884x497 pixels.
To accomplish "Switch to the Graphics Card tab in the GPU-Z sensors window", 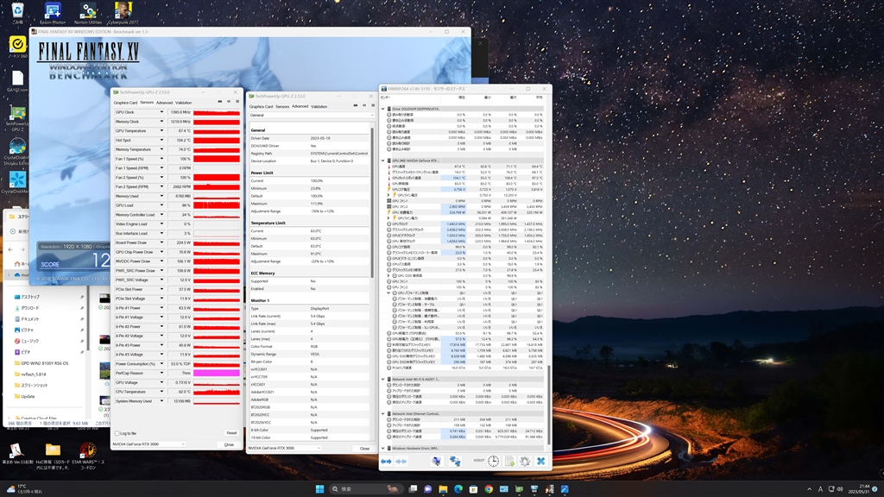I will 125,103.
